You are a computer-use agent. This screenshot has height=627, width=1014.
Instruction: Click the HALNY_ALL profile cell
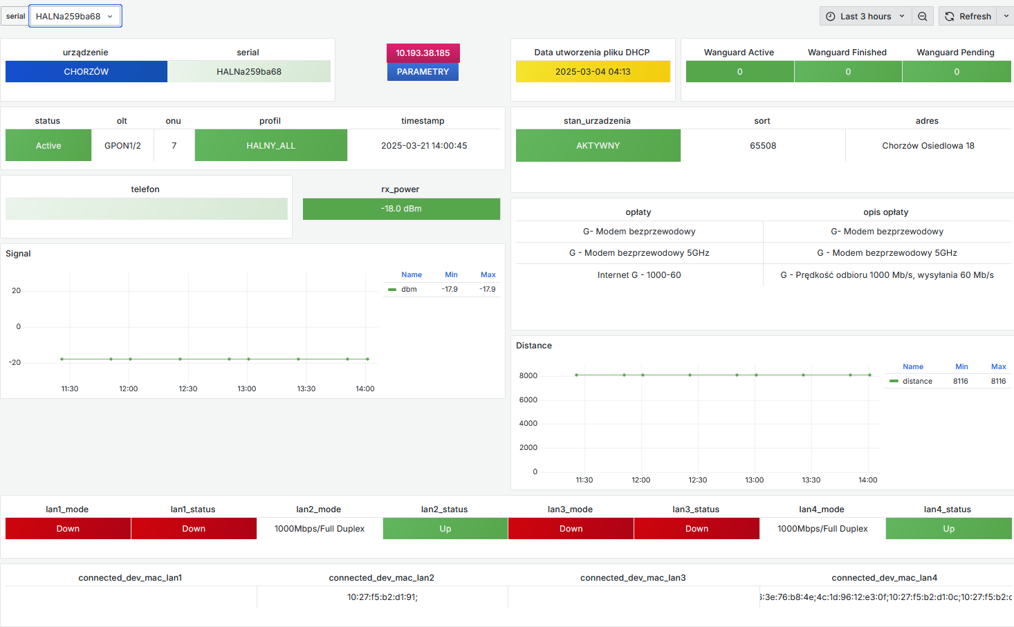pyautogui.click(x=270, y=146)
